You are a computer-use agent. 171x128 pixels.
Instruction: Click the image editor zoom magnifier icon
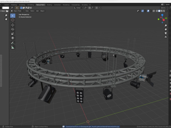(x=6, y=15)
